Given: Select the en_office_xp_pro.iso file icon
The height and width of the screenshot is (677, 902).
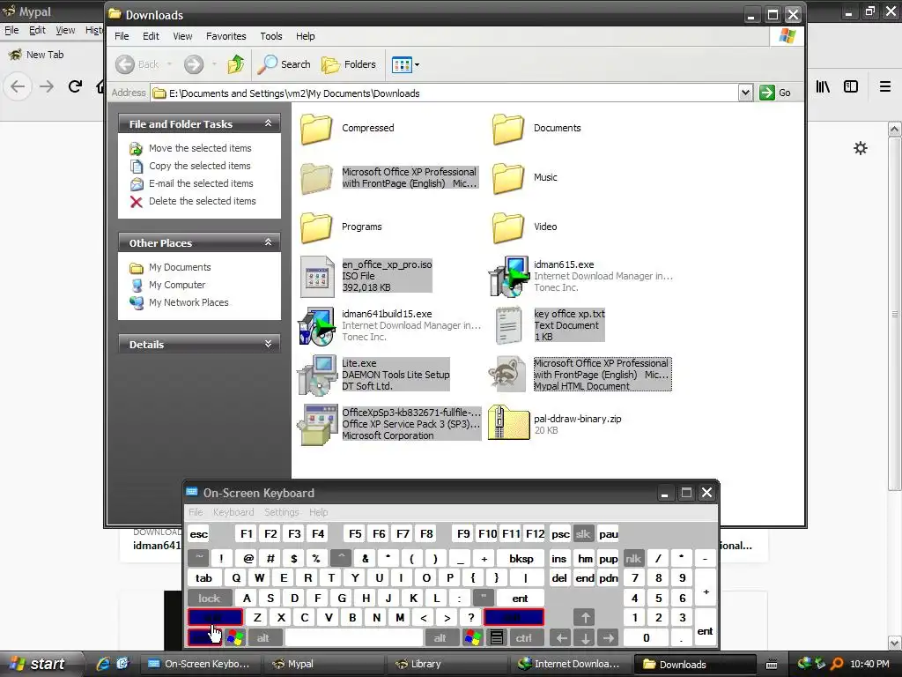Looking at the screenshot, I should pyautogui.click(x=317, y=277).
